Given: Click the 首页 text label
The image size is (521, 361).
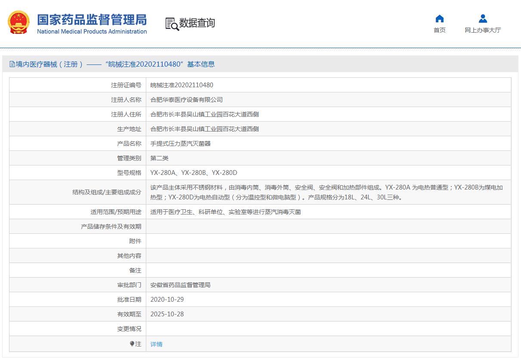Looking at the screenshot, I should (439, 30).
